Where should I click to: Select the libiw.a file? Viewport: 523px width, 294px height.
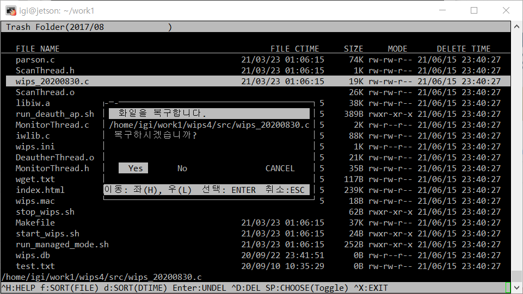pyautogui.click(x=33, y=103)
